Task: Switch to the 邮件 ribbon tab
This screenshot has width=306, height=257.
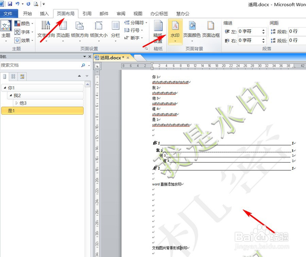Action: click(104, 14)
